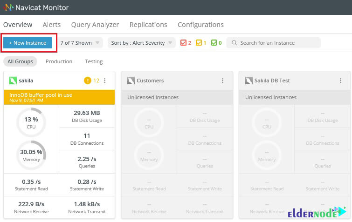This screenshot has width=352, height=222.
Task: Toggle the yellow warning alerts checkbox
Action: click(x=199, y=43)
